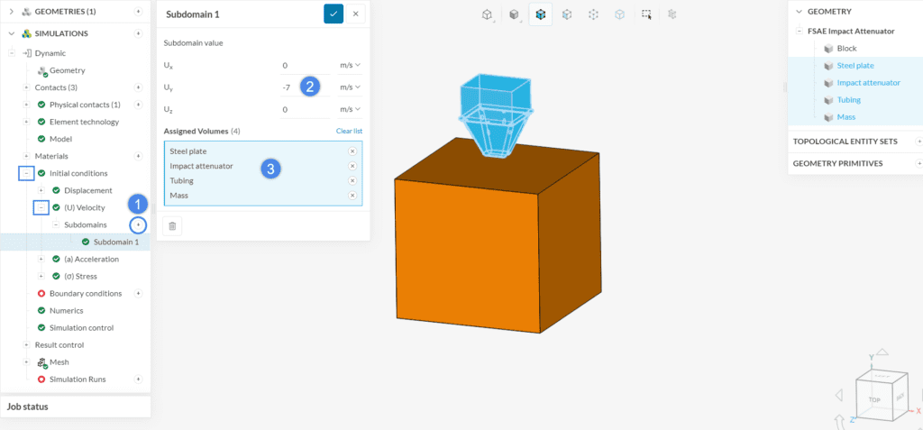This screenshot has width=923, height=430.
Task: Remove Steel plate from assigned volumes
Action: (x=352, y=151)
